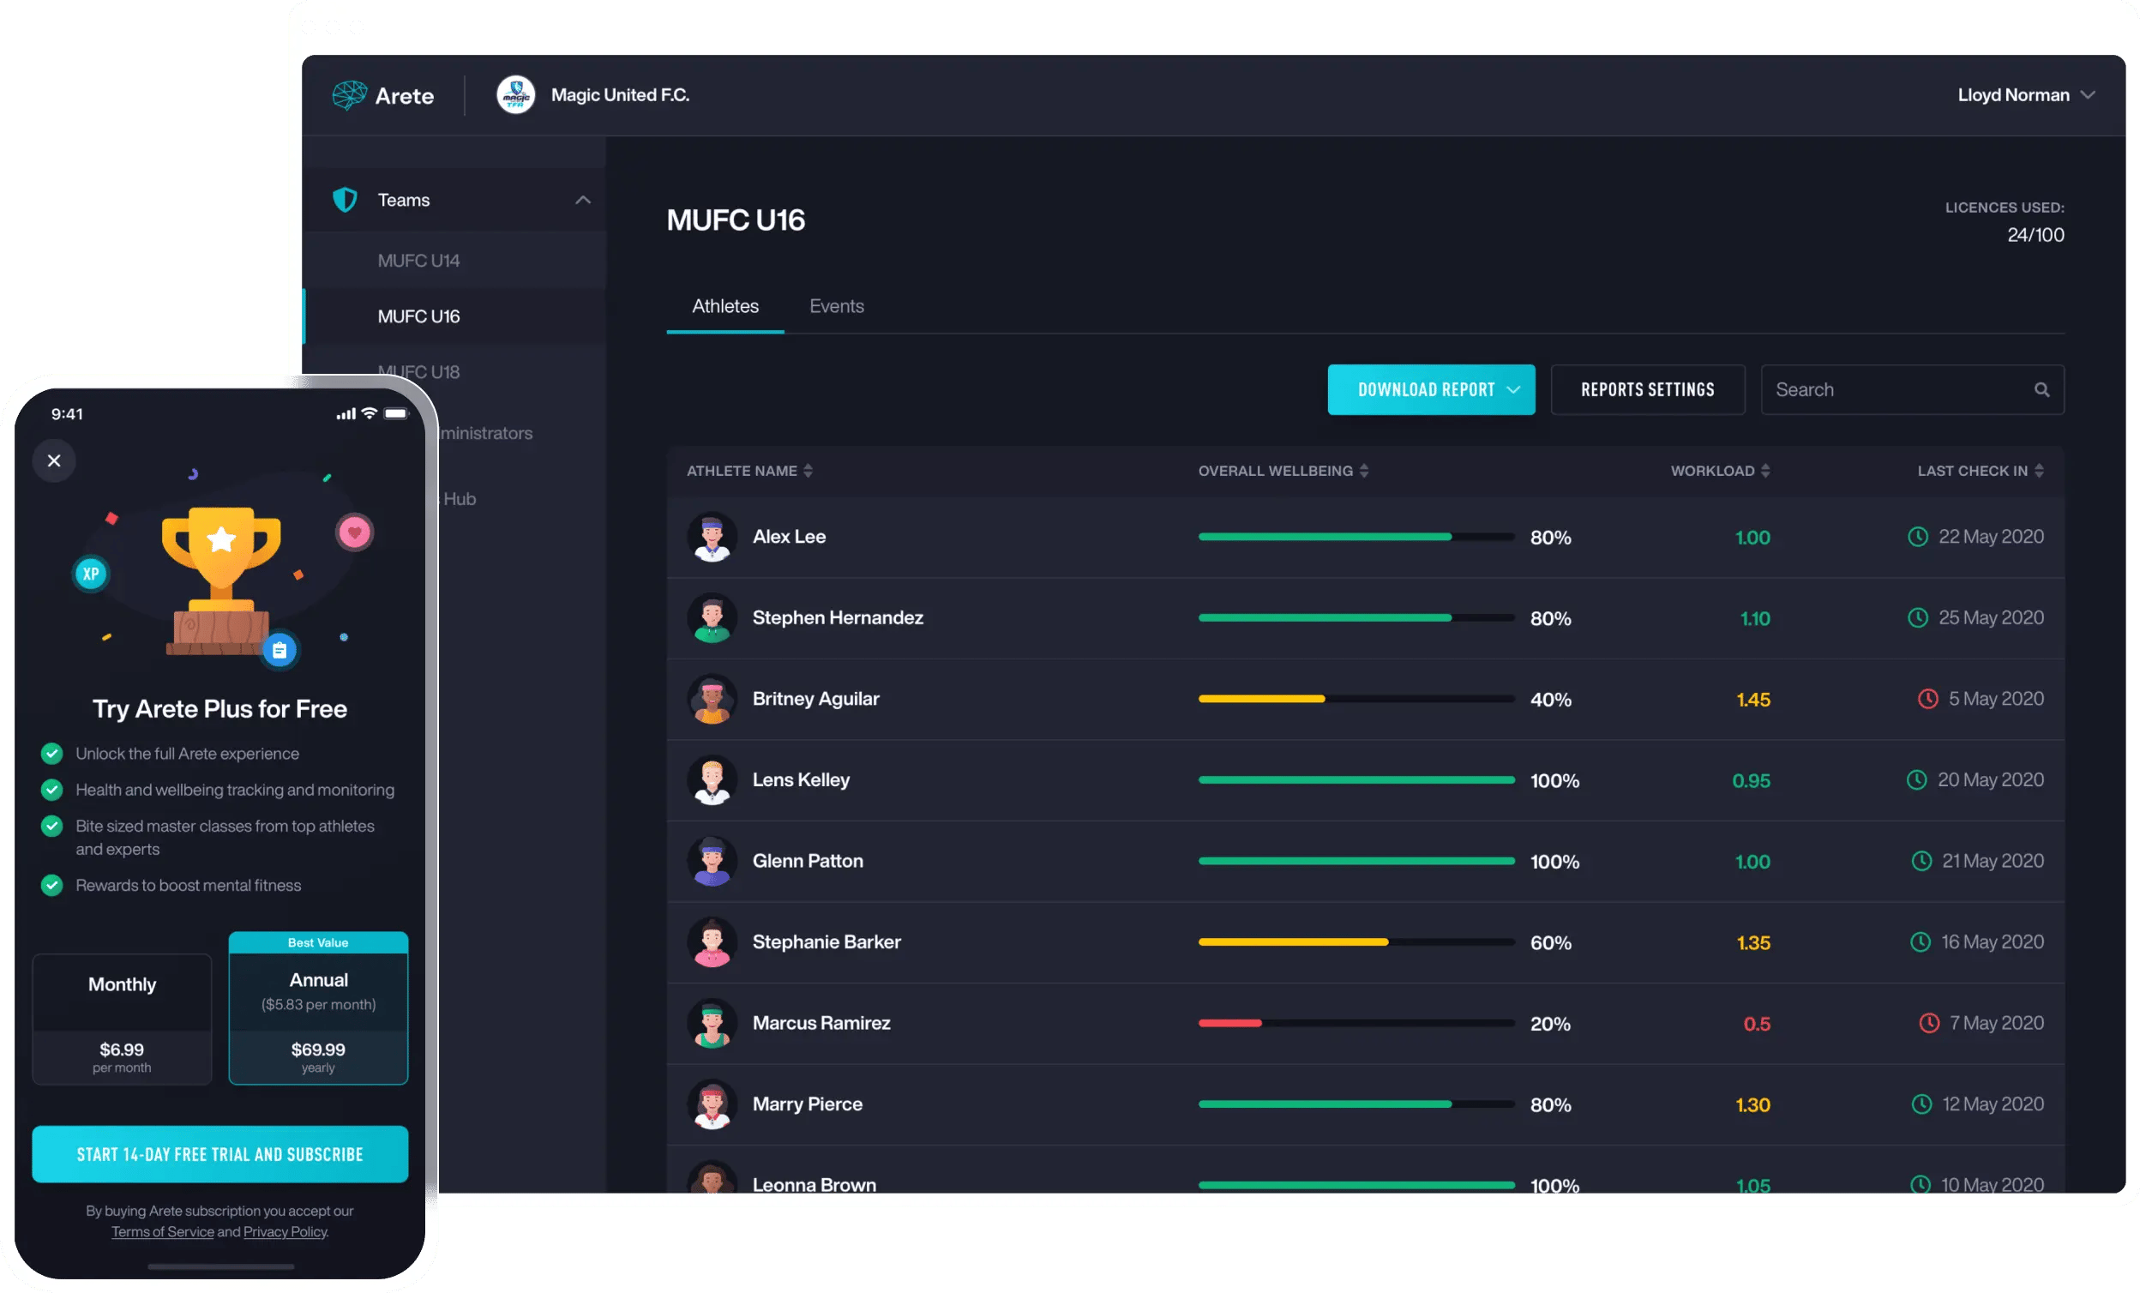2140x1293 pixels.
Task: Sort by Overall Wellbeing column
Action: (1283, 471)
